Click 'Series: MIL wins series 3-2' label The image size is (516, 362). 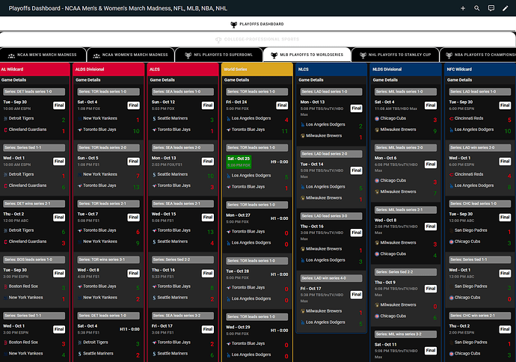[x=406, y=334]
